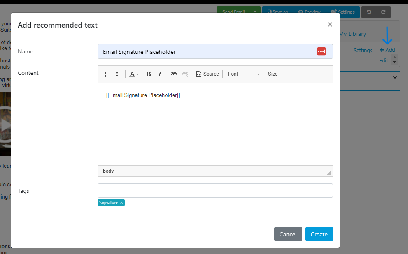This screenshot has width=408, height=254.
Task: Insert a bulleted list in Content editor
Action: [119, 74]
